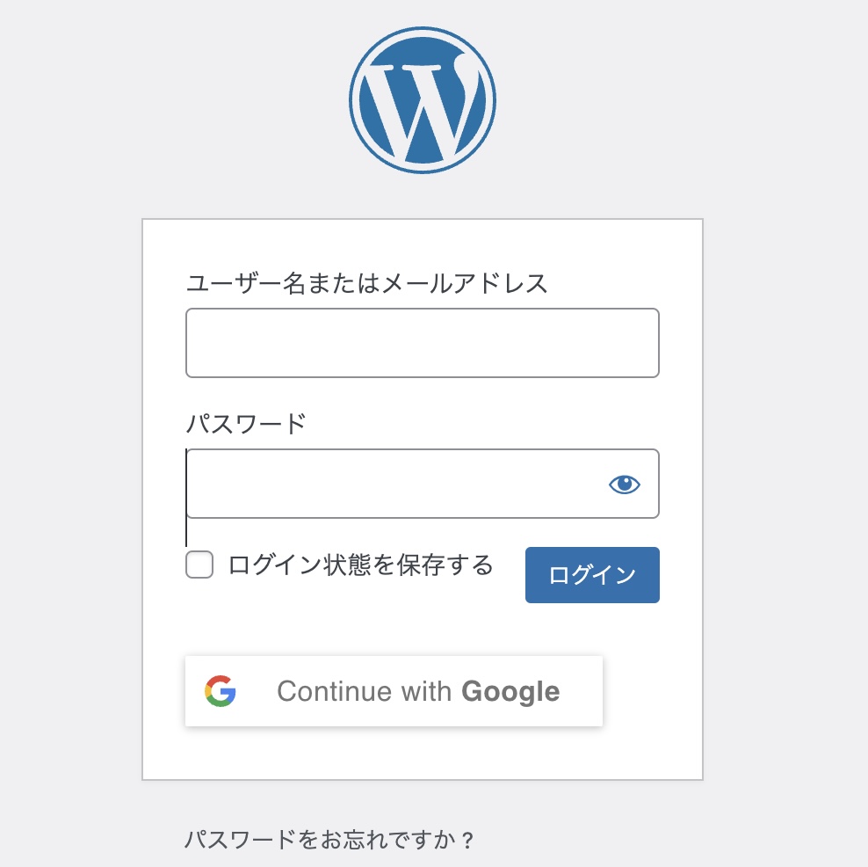Click the ユーザー名またはメールアドレス field label
This screenshot has height=867, width=868.
click(x=367, y=283)
